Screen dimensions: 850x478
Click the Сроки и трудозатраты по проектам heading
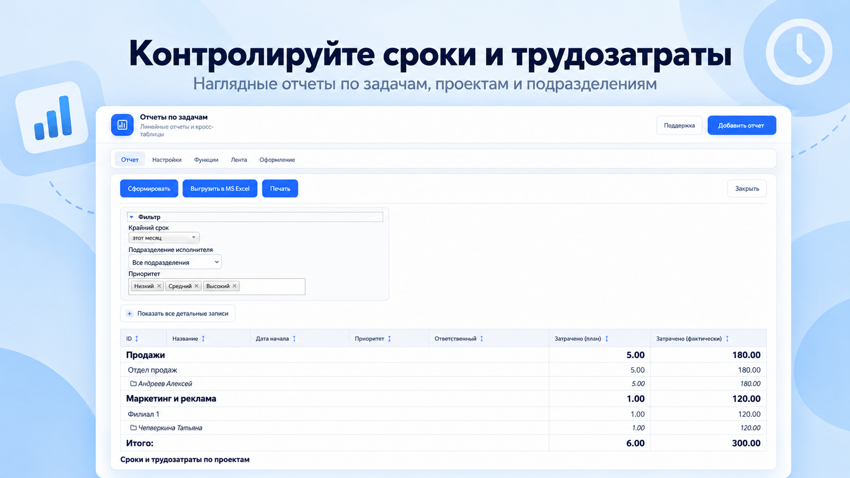pos(185,460)
